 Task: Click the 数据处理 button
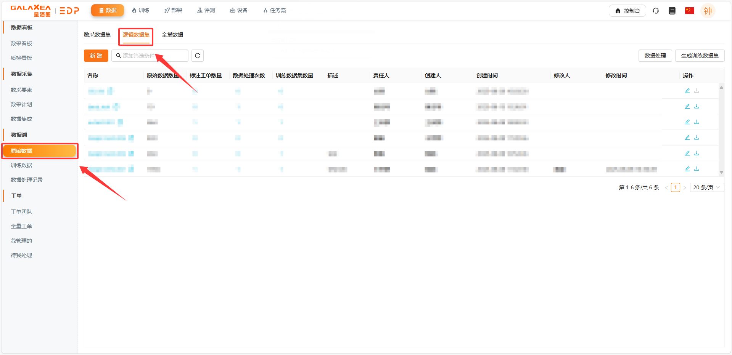point(655,56)
